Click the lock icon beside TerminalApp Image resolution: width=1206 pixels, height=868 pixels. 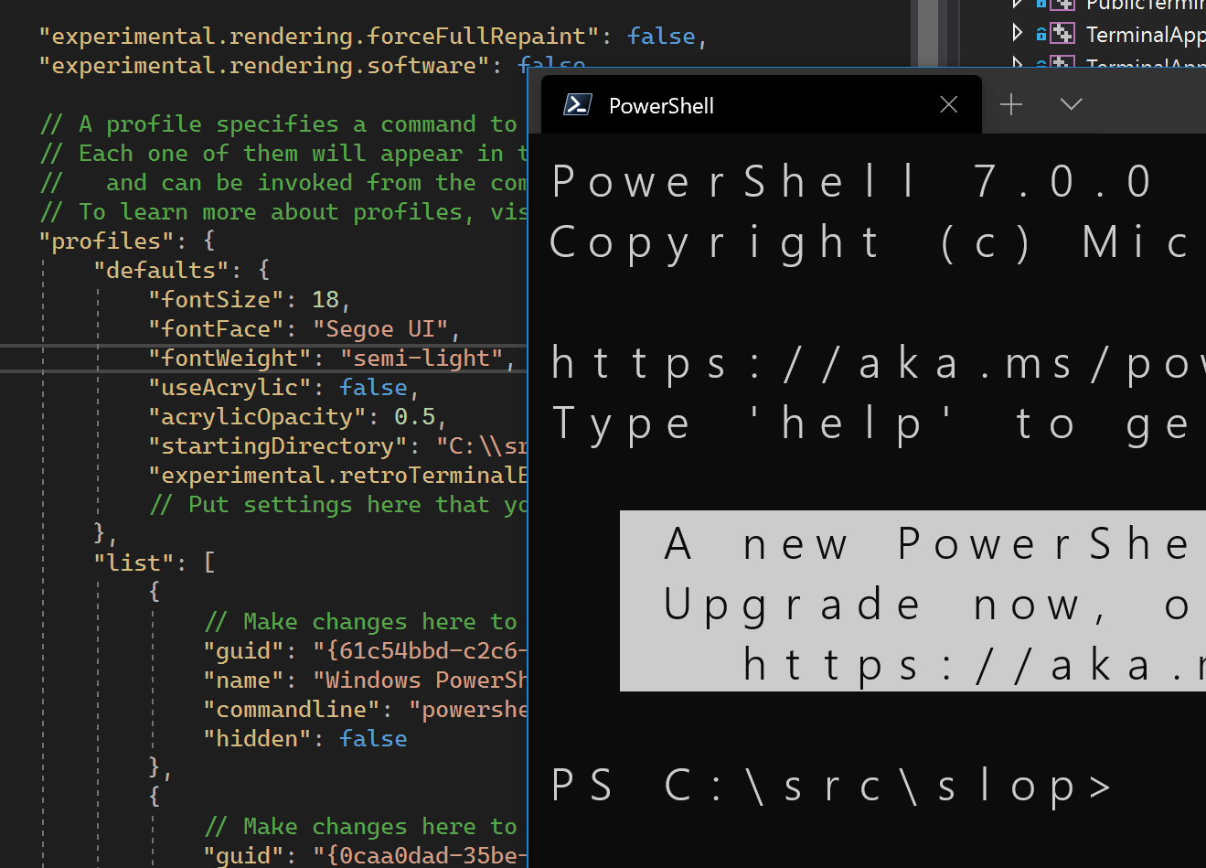tap(1041, 35)
